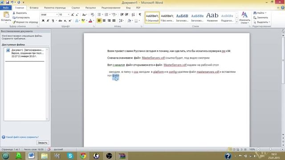Image resolution: width=285 pixels, height=160 pixels.
Task: Toggle bold (Ж) formatting
Action: click(43, 21)
